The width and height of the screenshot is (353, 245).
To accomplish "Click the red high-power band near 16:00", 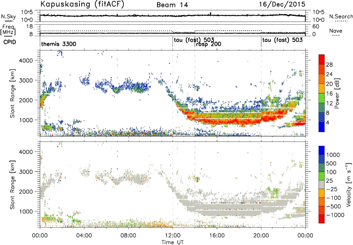I will coord(217,122).
